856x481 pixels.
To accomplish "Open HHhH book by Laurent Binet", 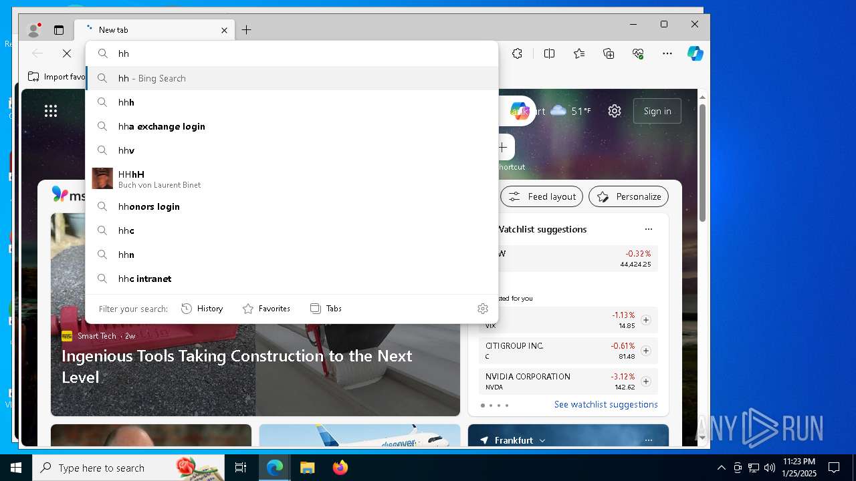I will (292, 178).
